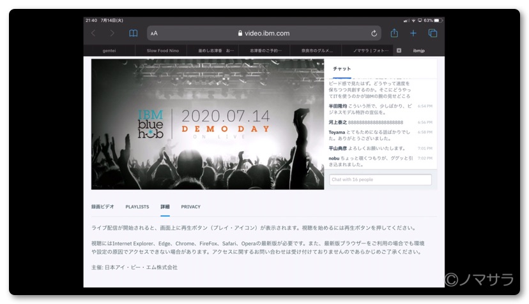Go forward with the Safari forward arrow
Image resolution: width=529 pixels, height=304 pixels.
coord(112,33)
